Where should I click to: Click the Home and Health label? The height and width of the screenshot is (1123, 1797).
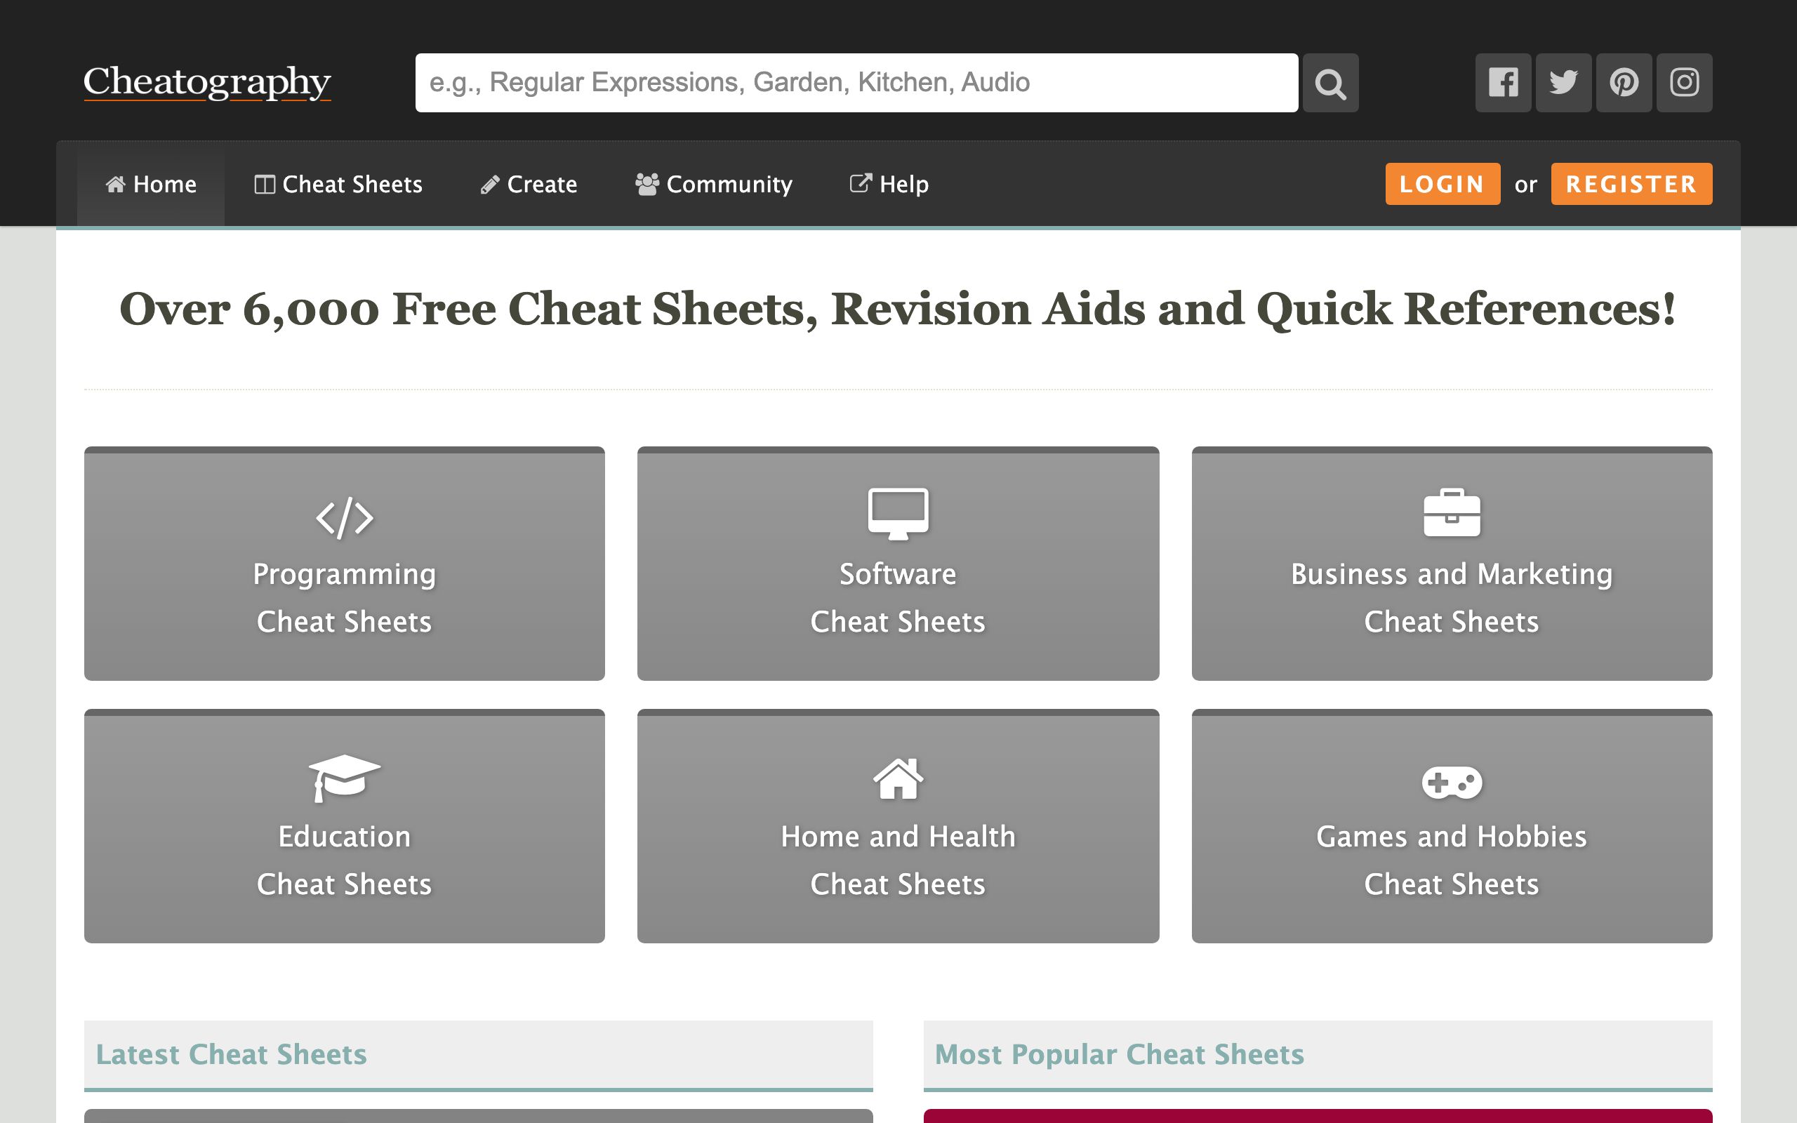[x=898, y=837]
